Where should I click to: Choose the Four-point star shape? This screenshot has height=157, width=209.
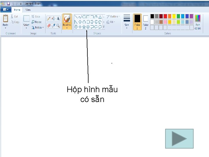(x=80, y=27)
